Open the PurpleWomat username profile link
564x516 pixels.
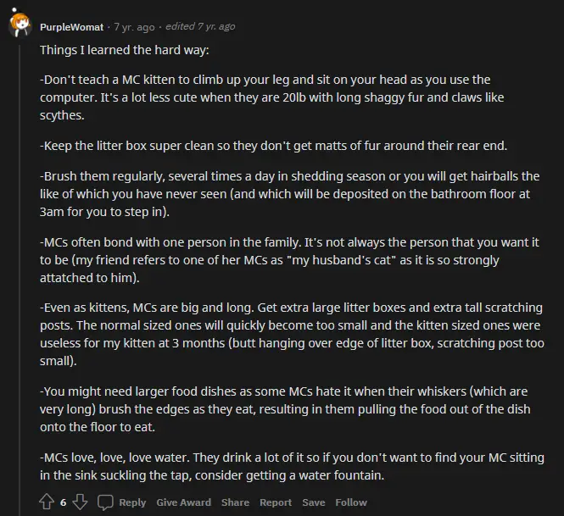(x=71, y=27)
